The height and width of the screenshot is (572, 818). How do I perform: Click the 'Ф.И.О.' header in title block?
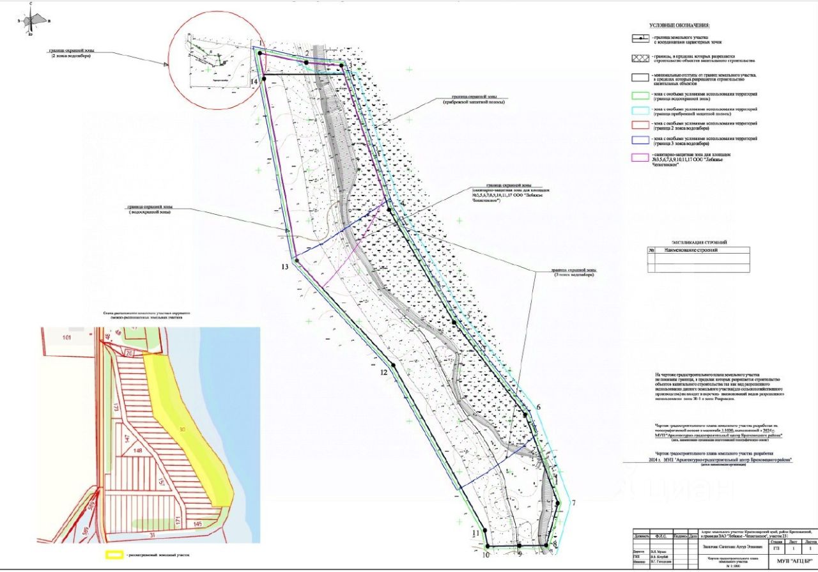click(x=661, y=536)
